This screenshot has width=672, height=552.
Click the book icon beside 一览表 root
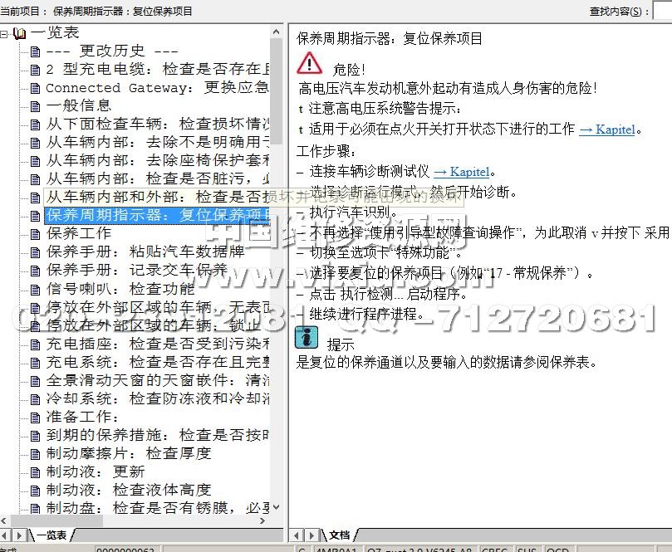pyautogui.click(x=19, y=33)
